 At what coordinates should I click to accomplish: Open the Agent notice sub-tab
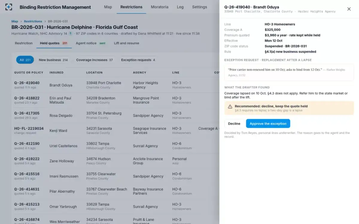pos(91,43)
